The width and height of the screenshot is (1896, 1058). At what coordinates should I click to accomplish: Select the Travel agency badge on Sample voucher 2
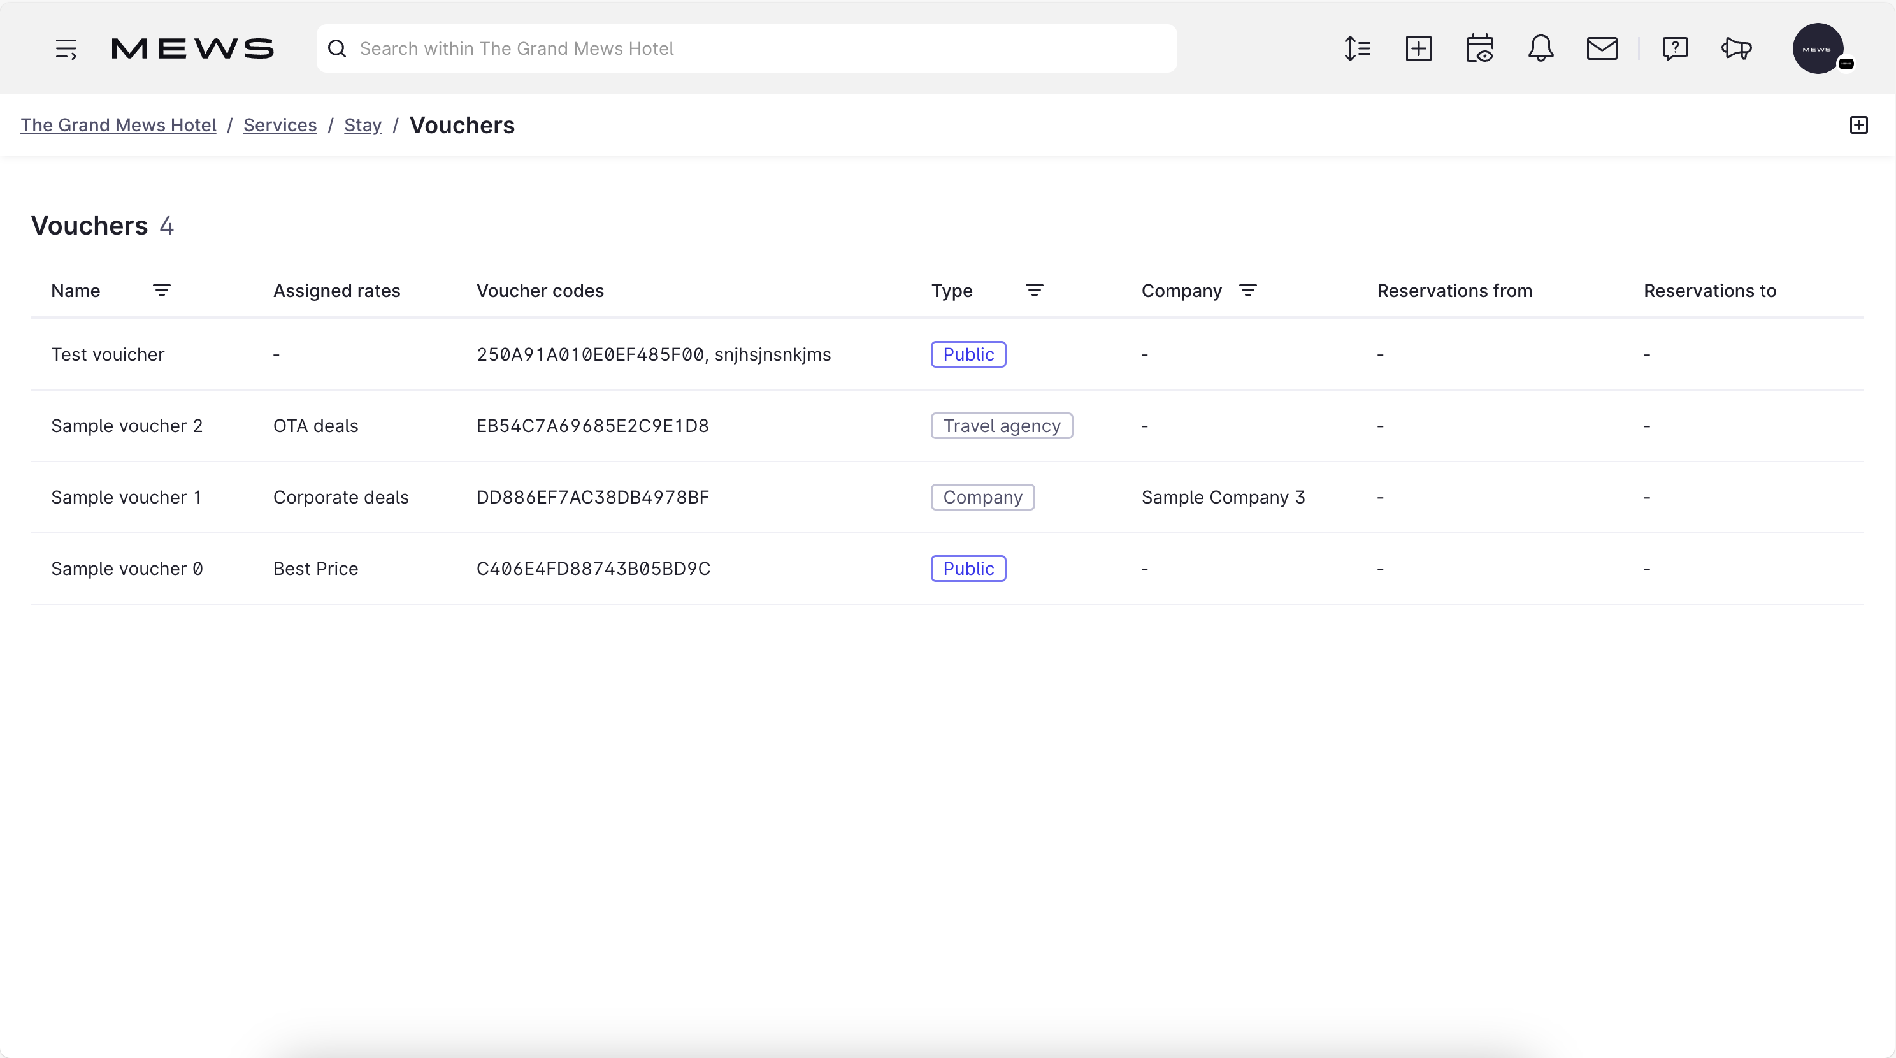pyautogui.click(x=1001, y=426)
